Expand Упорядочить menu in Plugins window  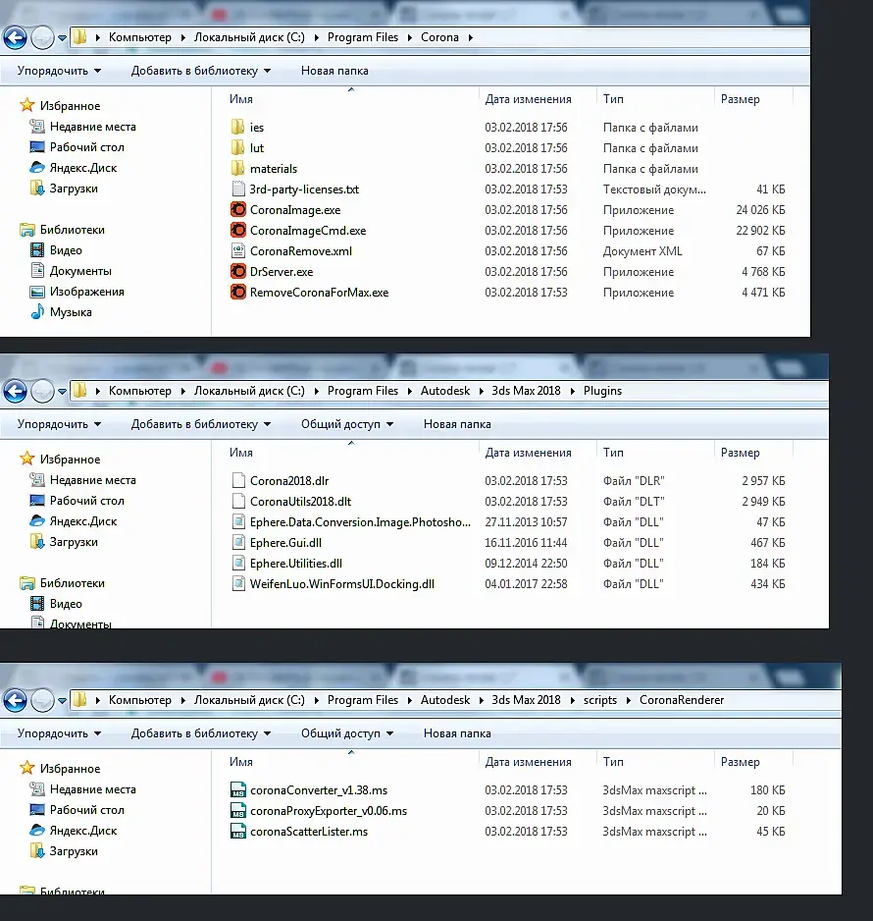point(59,424)
